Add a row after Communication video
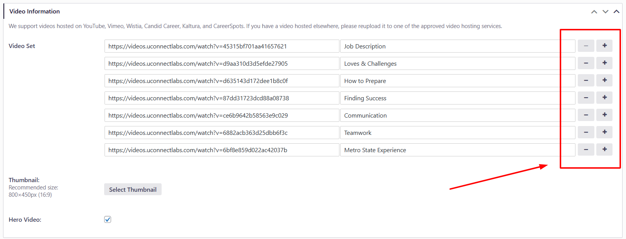 click(x=604, y=115)
